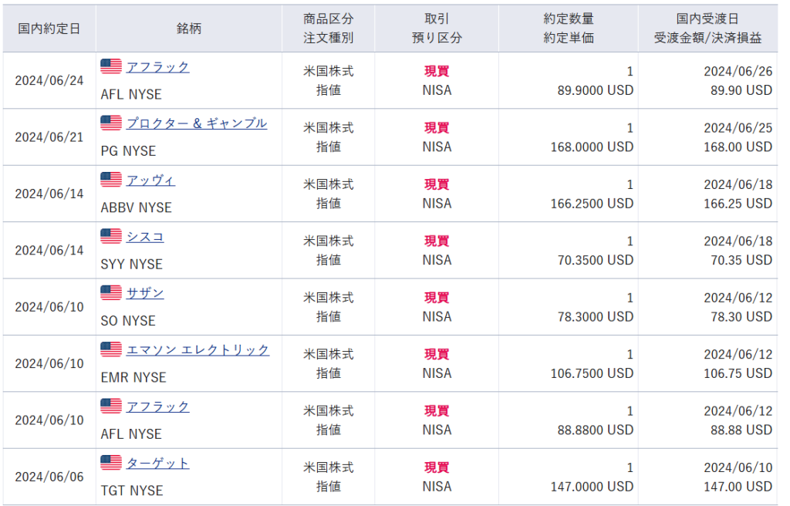Viewport: 790px width, 506px height.
Task: View the エマソン エレクトリック stock page link
Action: click(197, 350)
